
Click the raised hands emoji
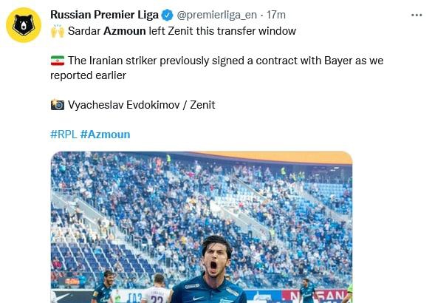[x=58, y=31]
